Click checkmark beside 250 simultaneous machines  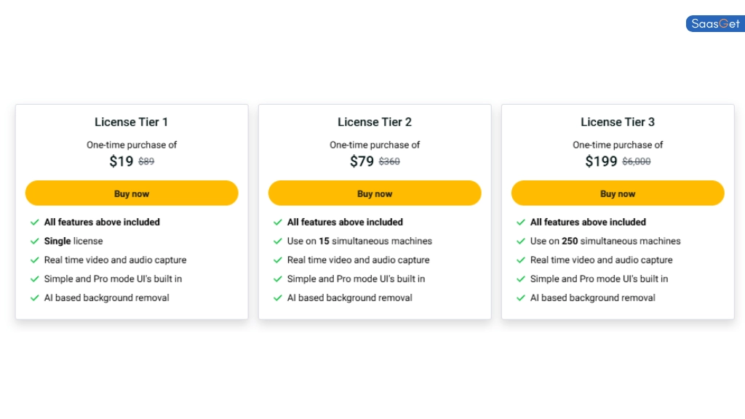point(520,242)
